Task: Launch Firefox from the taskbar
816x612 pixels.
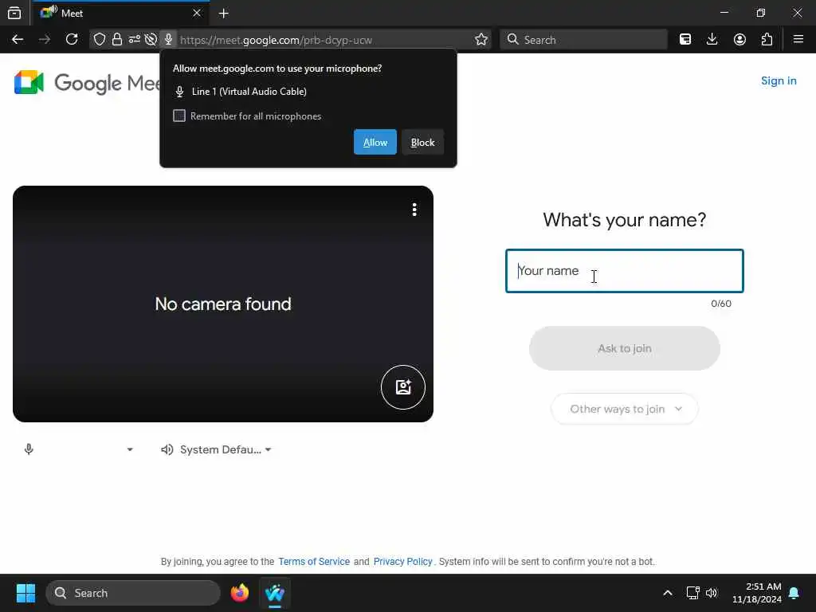Action: click(240, 593)
